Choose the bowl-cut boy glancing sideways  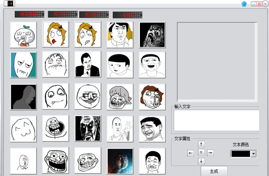click(120, 65)
